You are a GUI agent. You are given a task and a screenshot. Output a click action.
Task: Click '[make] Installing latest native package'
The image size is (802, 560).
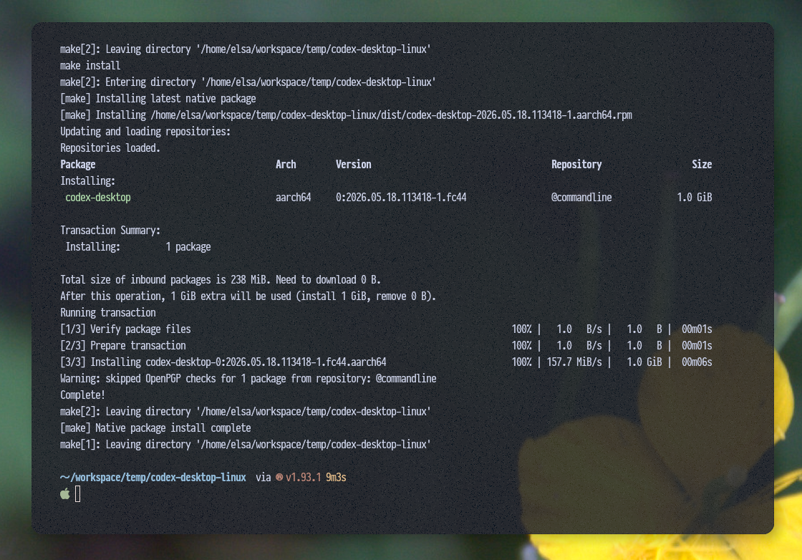click(158, 99)
